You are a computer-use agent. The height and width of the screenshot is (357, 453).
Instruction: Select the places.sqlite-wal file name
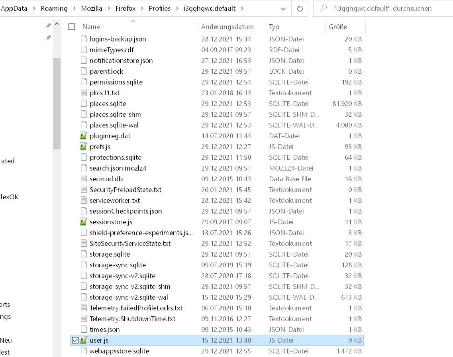point(114,125)
